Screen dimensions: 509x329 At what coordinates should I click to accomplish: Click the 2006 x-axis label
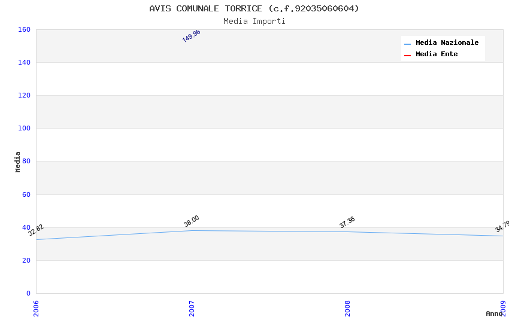tap(36, 308)
